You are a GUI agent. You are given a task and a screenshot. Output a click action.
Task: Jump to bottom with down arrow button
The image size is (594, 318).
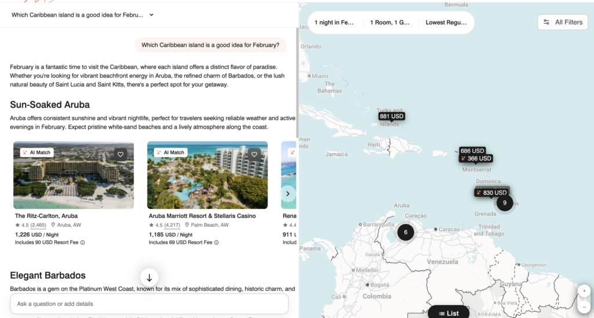tap(149, 277)
